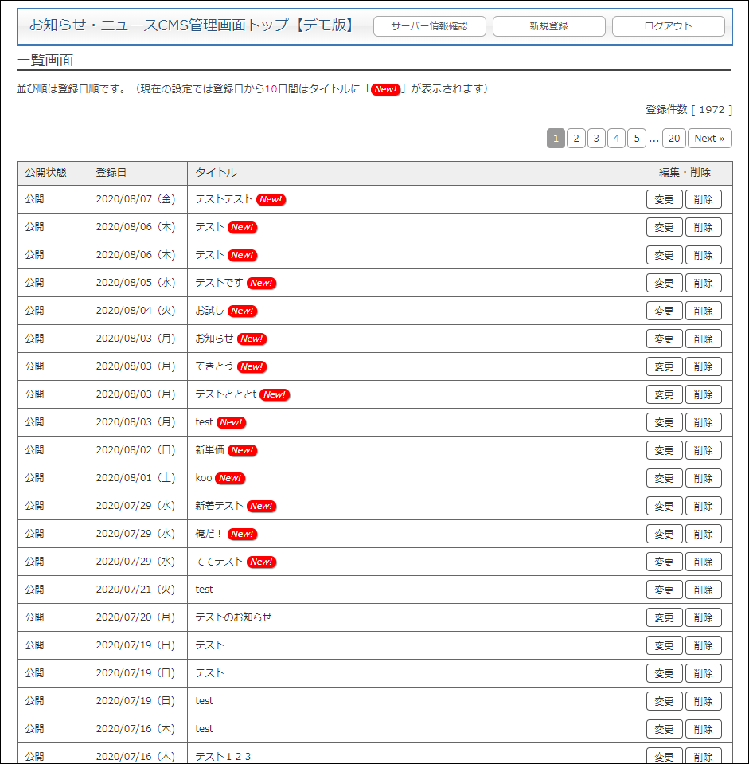Open page 4 of the entries
Screen dimensions: 749x764
click(x=615, y=138)
